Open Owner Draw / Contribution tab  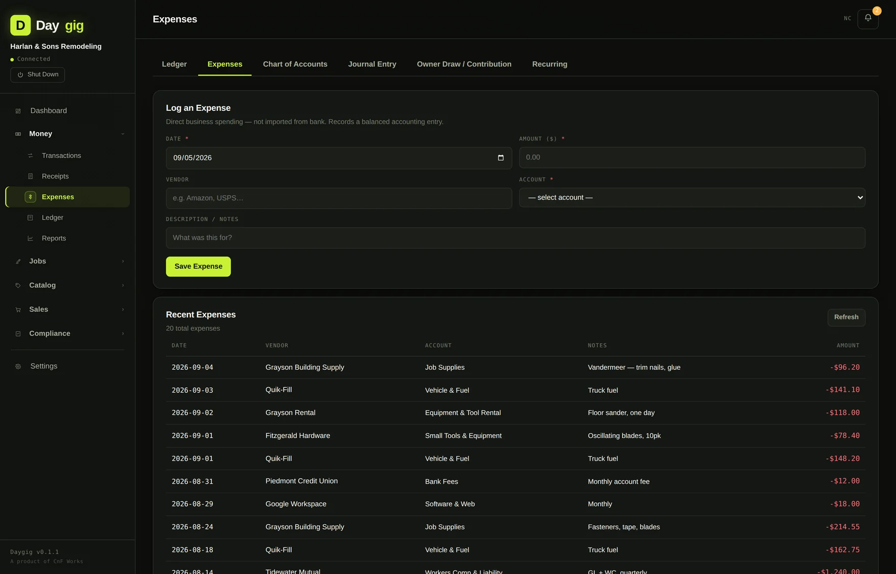tap(464, 64)
